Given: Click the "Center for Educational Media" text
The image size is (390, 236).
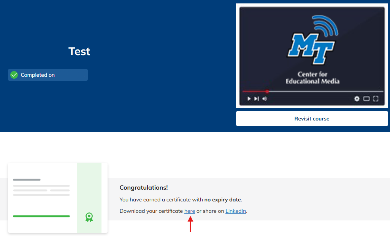Looking at the screenshot, I should [312, 78].
